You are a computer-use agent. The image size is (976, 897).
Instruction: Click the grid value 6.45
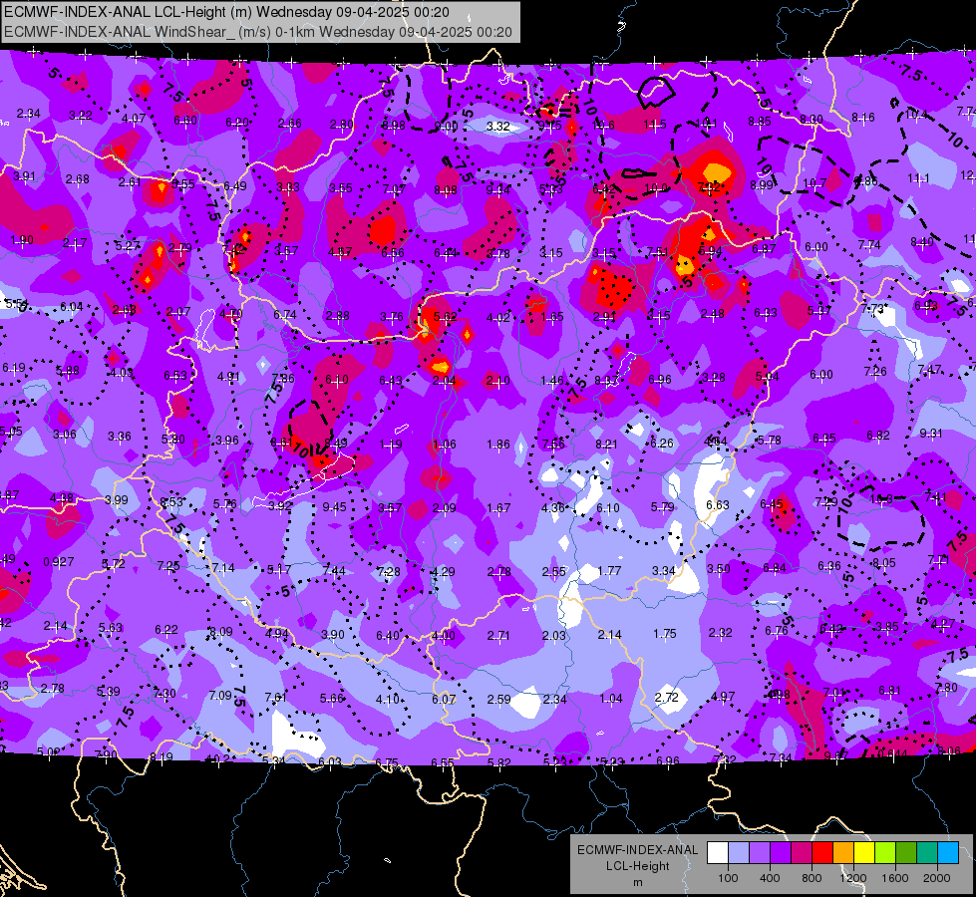point(772,503)
